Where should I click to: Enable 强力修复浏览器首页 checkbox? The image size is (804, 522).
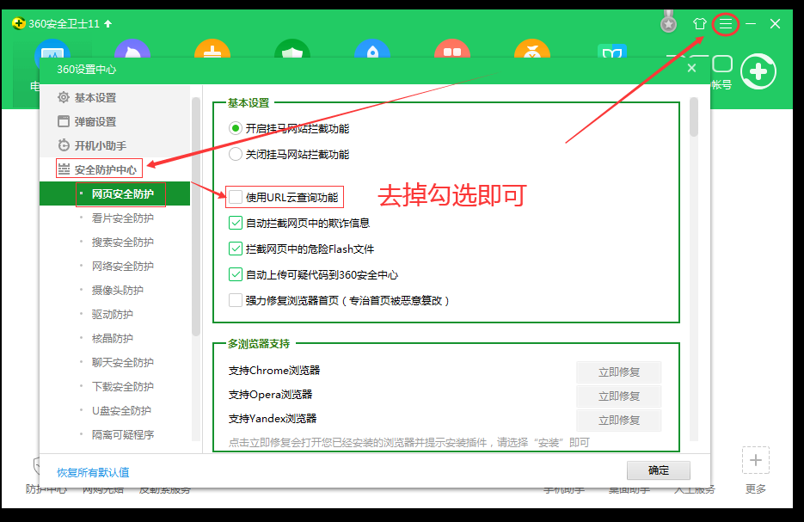pyautogui.click(x=236, y=300)
